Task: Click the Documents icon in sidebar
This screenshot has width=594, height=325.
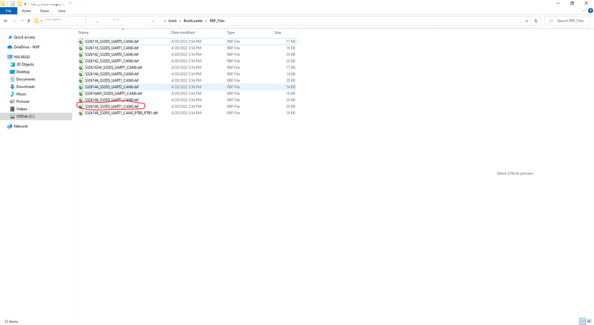Action: [12, 79]
